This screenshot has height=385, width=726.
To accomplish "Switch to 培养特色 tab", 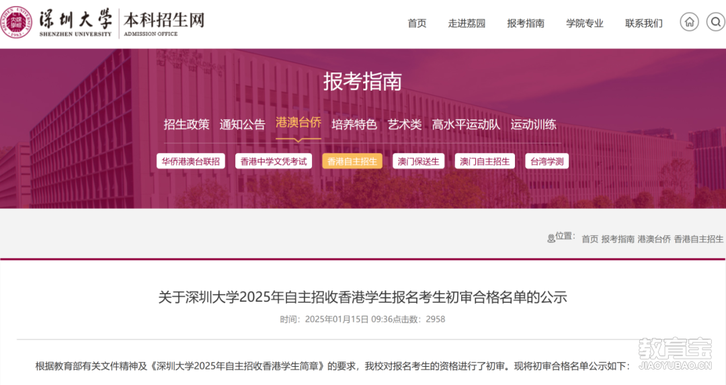I will click(354, 124).
